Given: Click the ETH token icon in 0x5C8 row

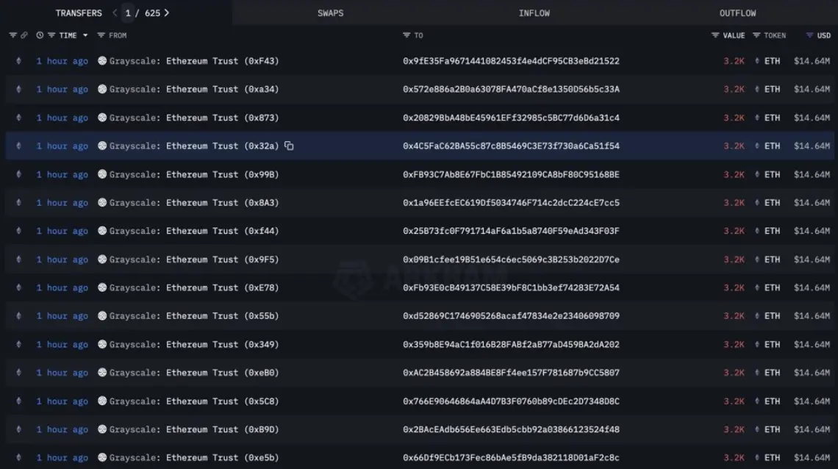Looking at the screenshot, I should 756,401.
